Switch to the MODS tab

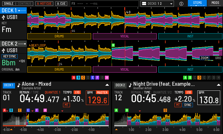coord(215,3)
